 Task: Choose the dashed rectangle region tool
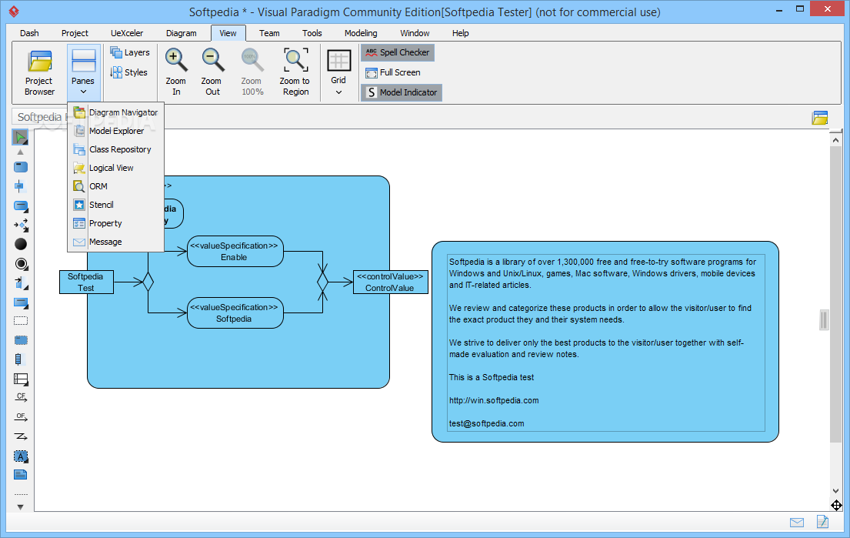pos(21,321)
